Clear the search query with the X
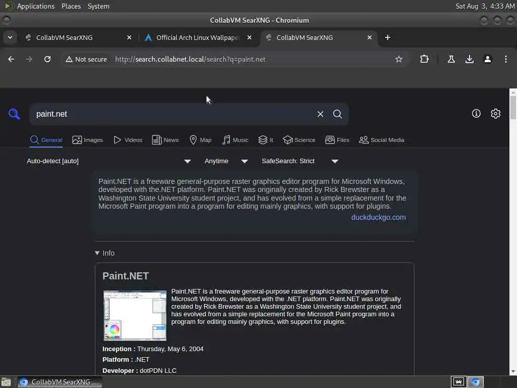 tap(320, 114)
